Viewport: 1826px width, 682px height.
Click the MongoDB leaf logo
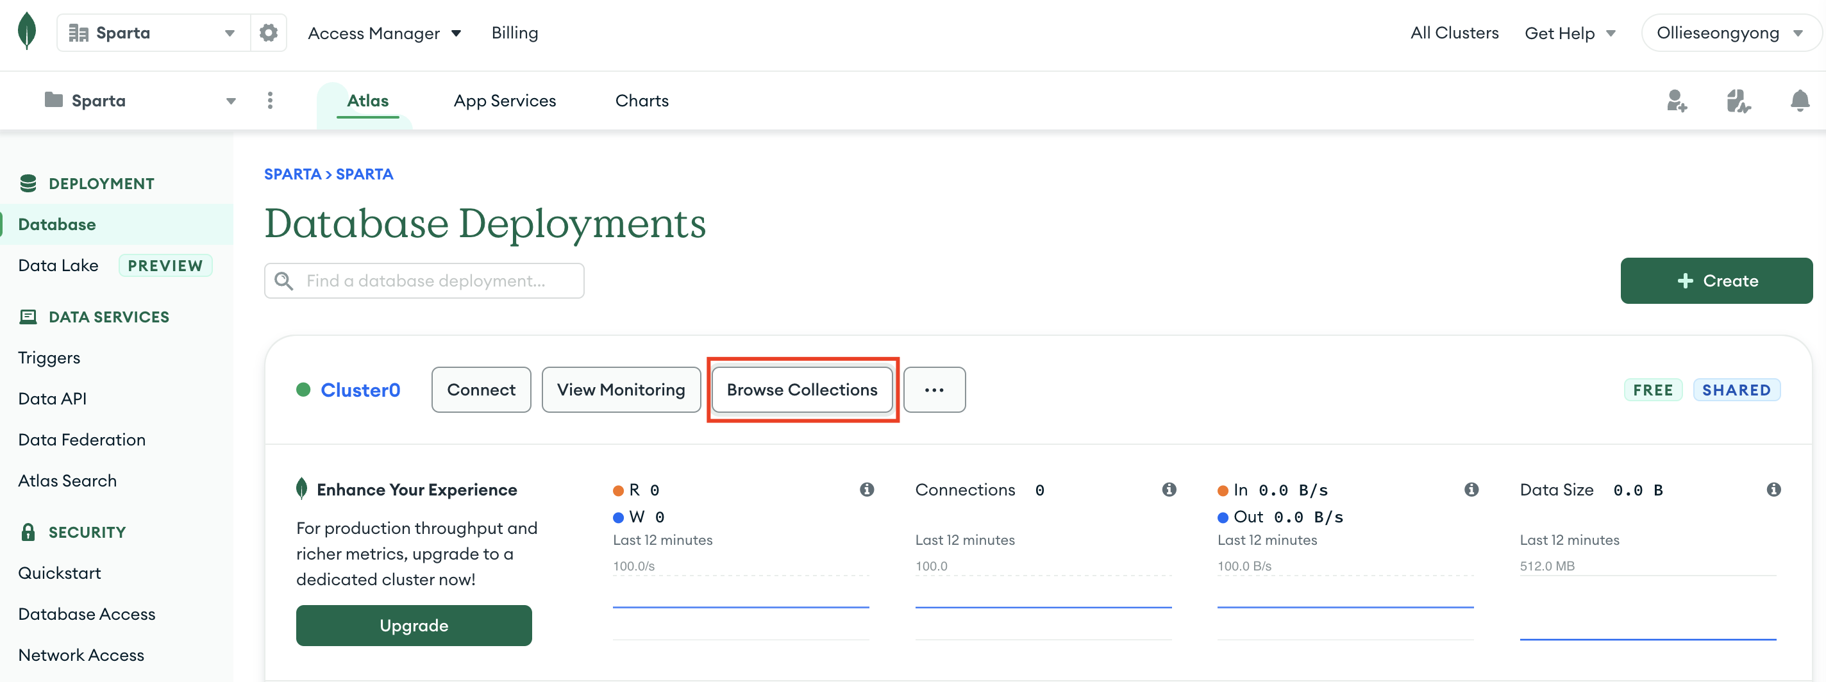[27, 31]
